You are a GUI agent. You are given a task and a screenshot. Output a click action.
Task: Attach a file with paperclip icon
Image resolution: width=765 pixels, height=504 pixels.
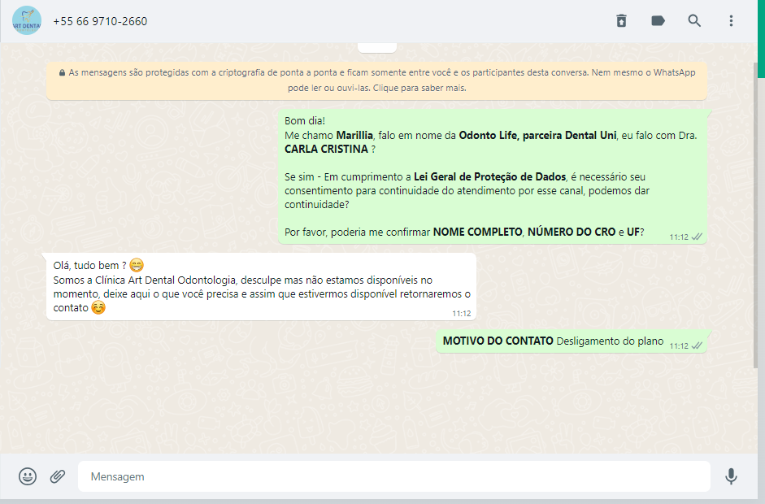click(x=58, y=476)
